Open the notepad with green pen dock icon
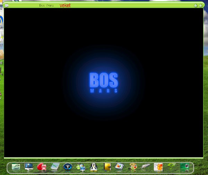 (x=55, y=167)
